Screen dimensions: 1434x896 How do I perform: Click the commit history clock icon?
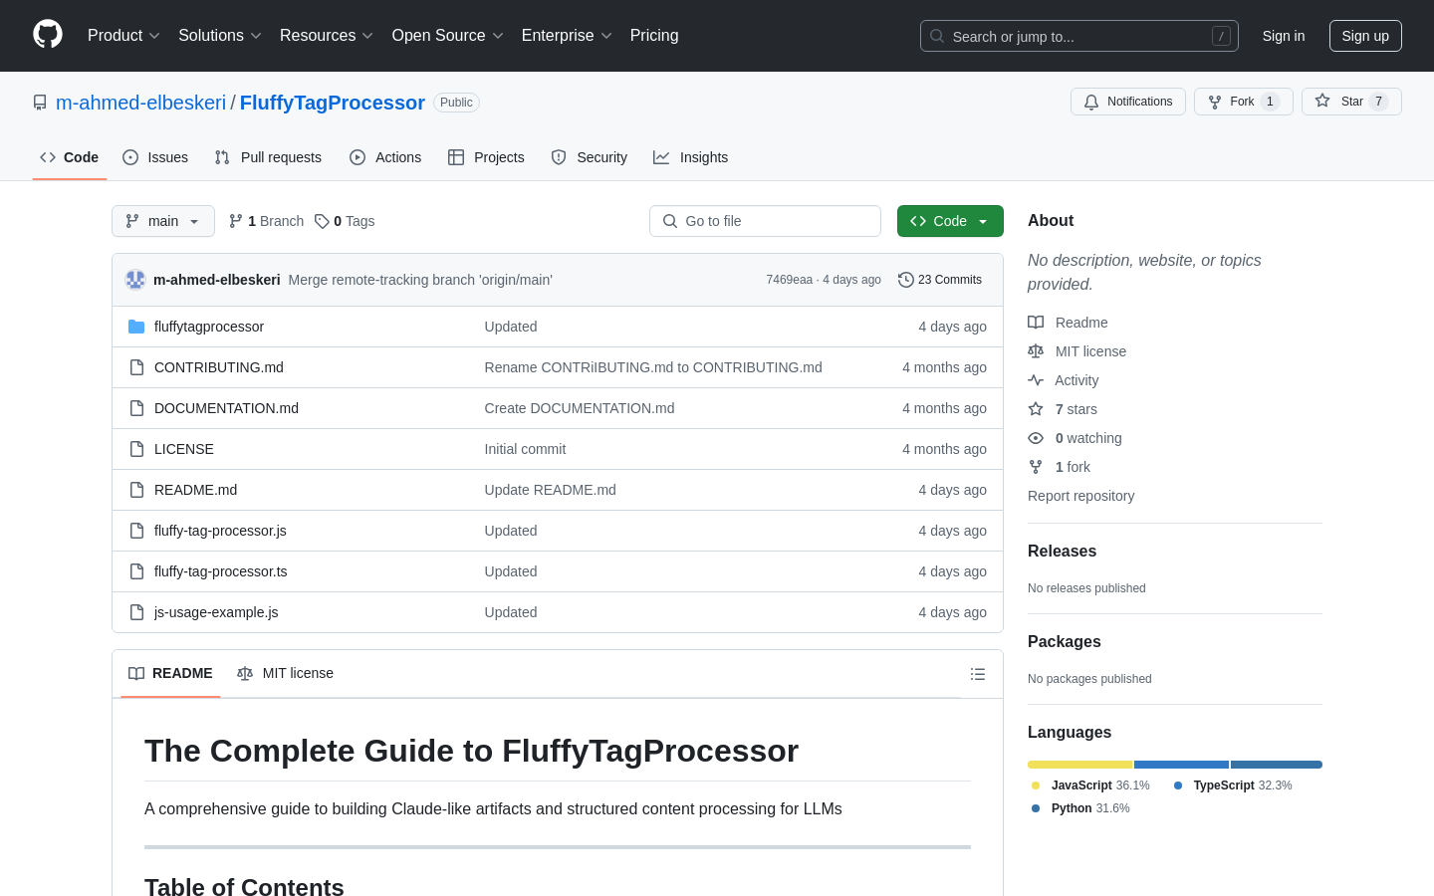[x=906, y=280]
